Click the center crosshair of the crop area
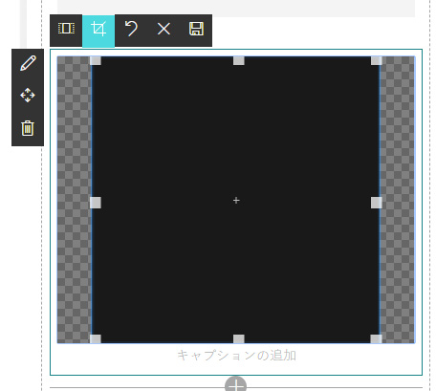The image size is (436, 391). (x=236, y=201)
